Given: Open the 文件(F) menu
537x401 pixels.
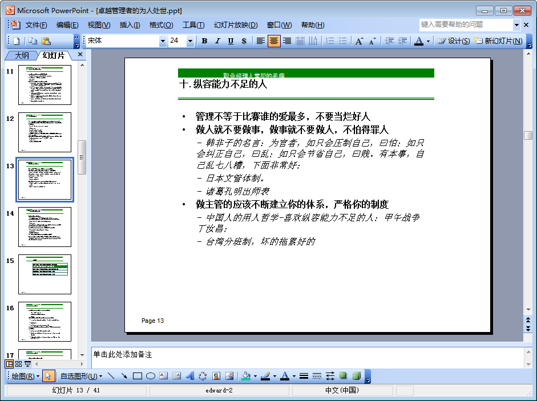Looking at the screenshot, I should point(37,25).
